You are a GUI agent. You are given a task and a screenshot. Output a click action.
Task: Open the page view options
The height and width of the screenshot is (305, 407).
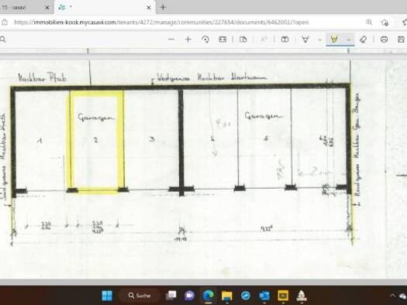(243, 39)
